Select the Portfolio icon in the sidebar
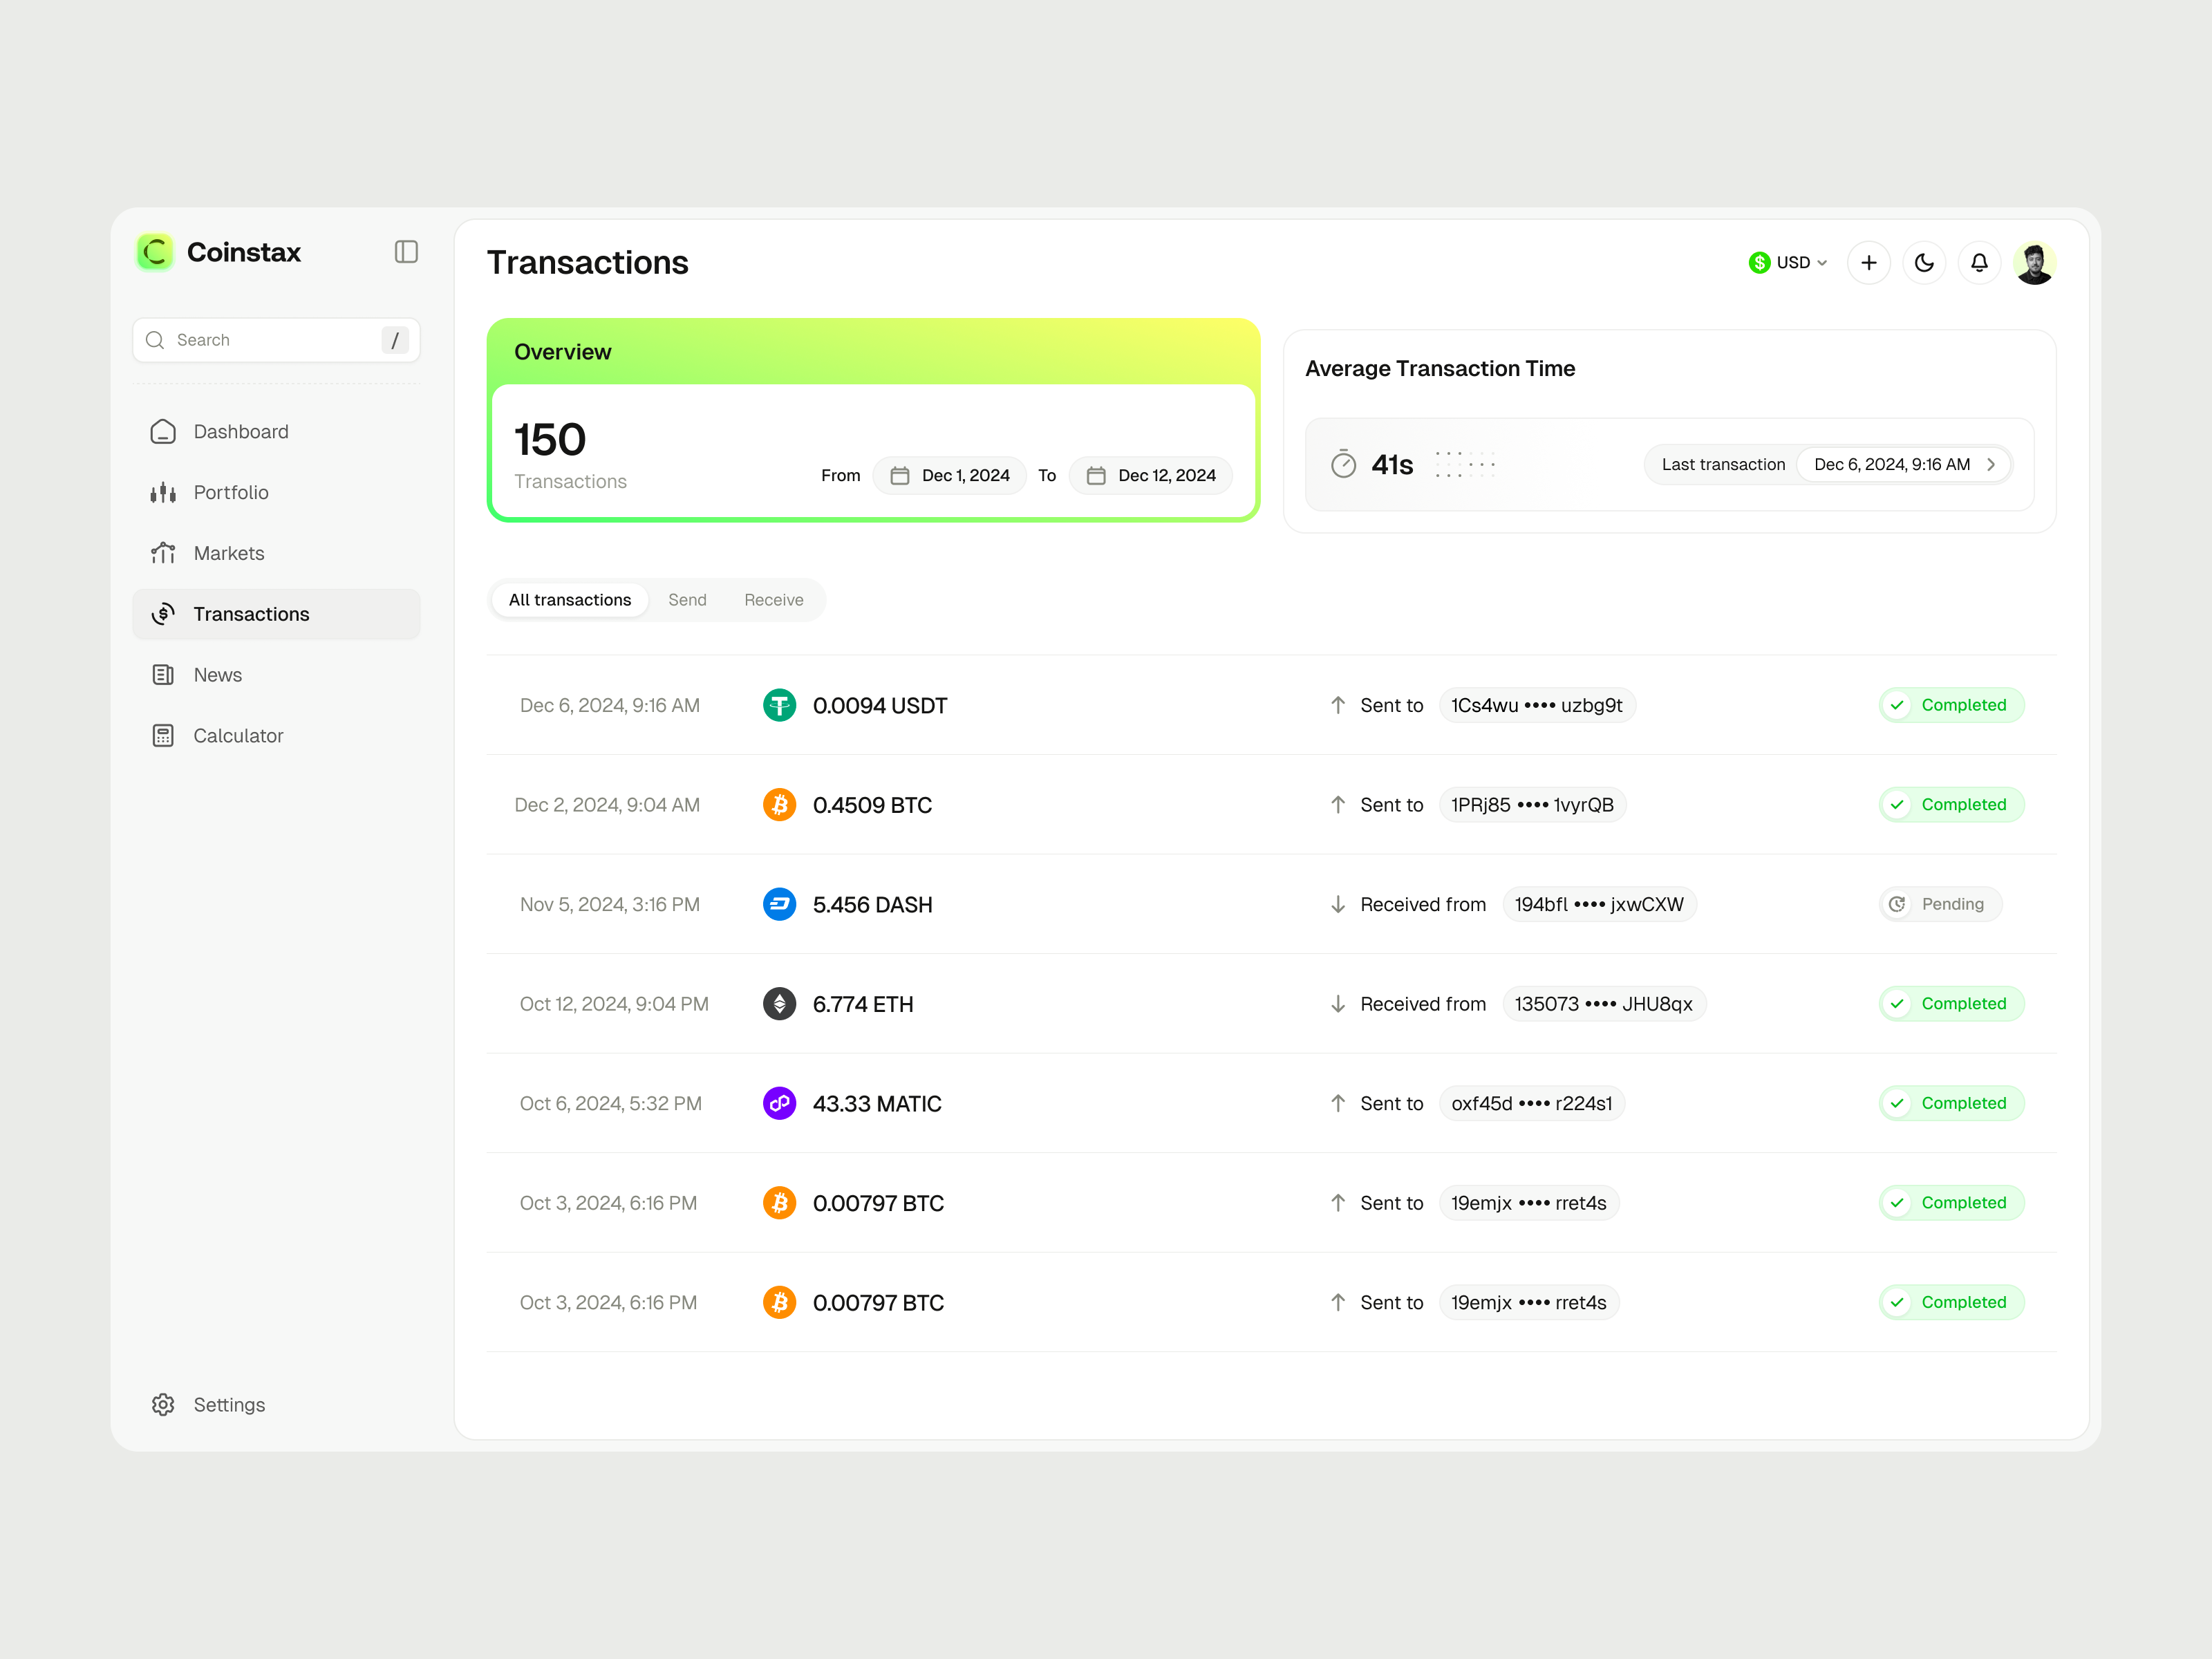The width and height of the screenshot is (2212, 1659). click(x=163, y=492)
